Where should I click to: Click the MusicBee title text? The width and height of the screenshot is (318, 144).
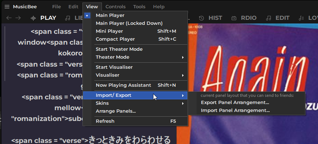point(25,7)
